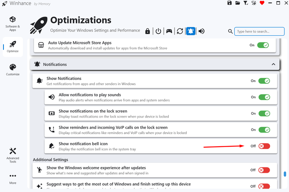Jump to the lock privacy section icon
289x192 pixels.
point(148,31)
